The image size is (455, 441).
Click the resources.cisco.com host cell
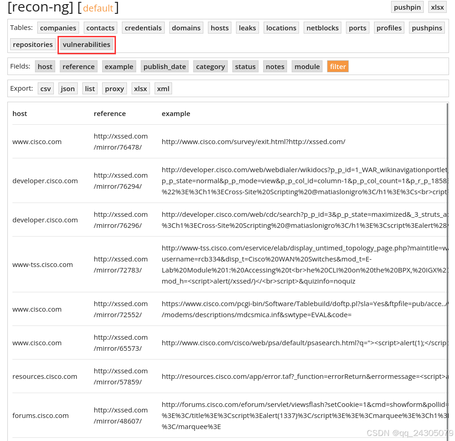(x=45, y=376)
